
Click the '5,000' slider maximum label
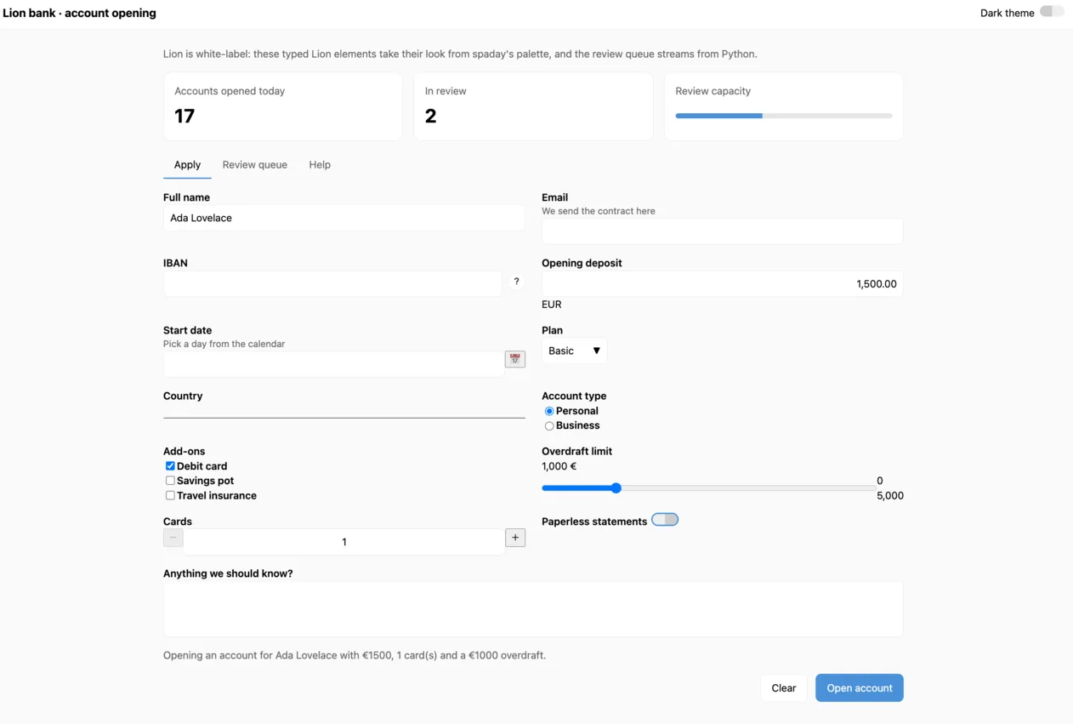click(890, 496)
